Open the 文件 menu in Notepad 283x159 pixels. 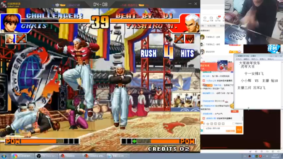(239, 59)
